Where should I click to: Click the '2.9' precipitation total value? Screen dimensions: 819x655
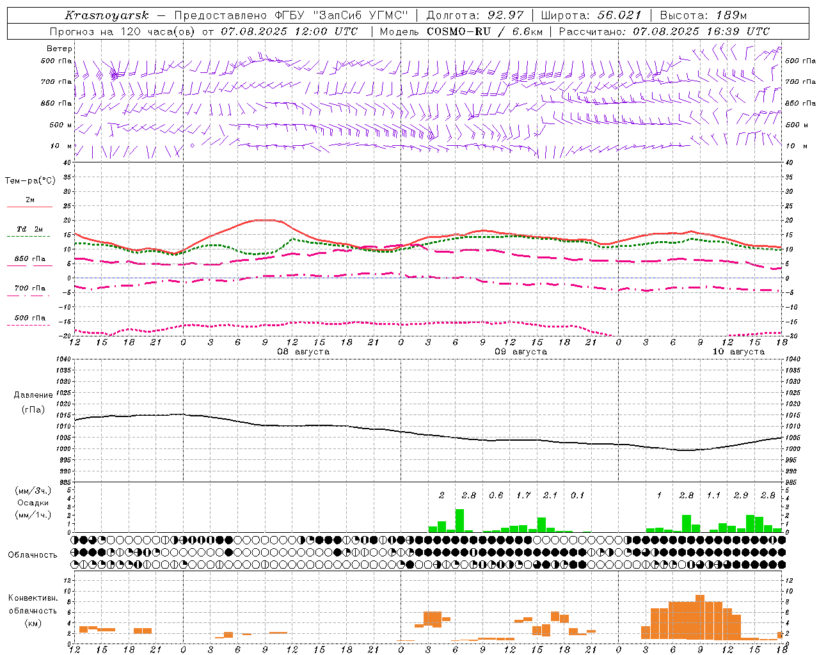tap(741, 496)
